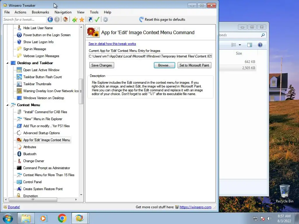This screenshot has width=299, height=224.
Task: Open the Bookmarks menu
Action: tap(40, 12)
